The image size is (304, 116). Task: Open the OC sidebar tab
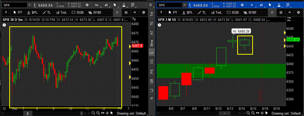(151, 61)
